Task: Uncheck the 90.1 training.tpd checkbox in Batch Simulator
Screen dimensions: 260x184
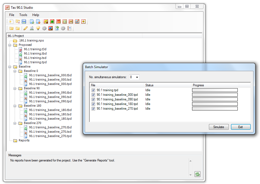Action: [x=93, y=90]
